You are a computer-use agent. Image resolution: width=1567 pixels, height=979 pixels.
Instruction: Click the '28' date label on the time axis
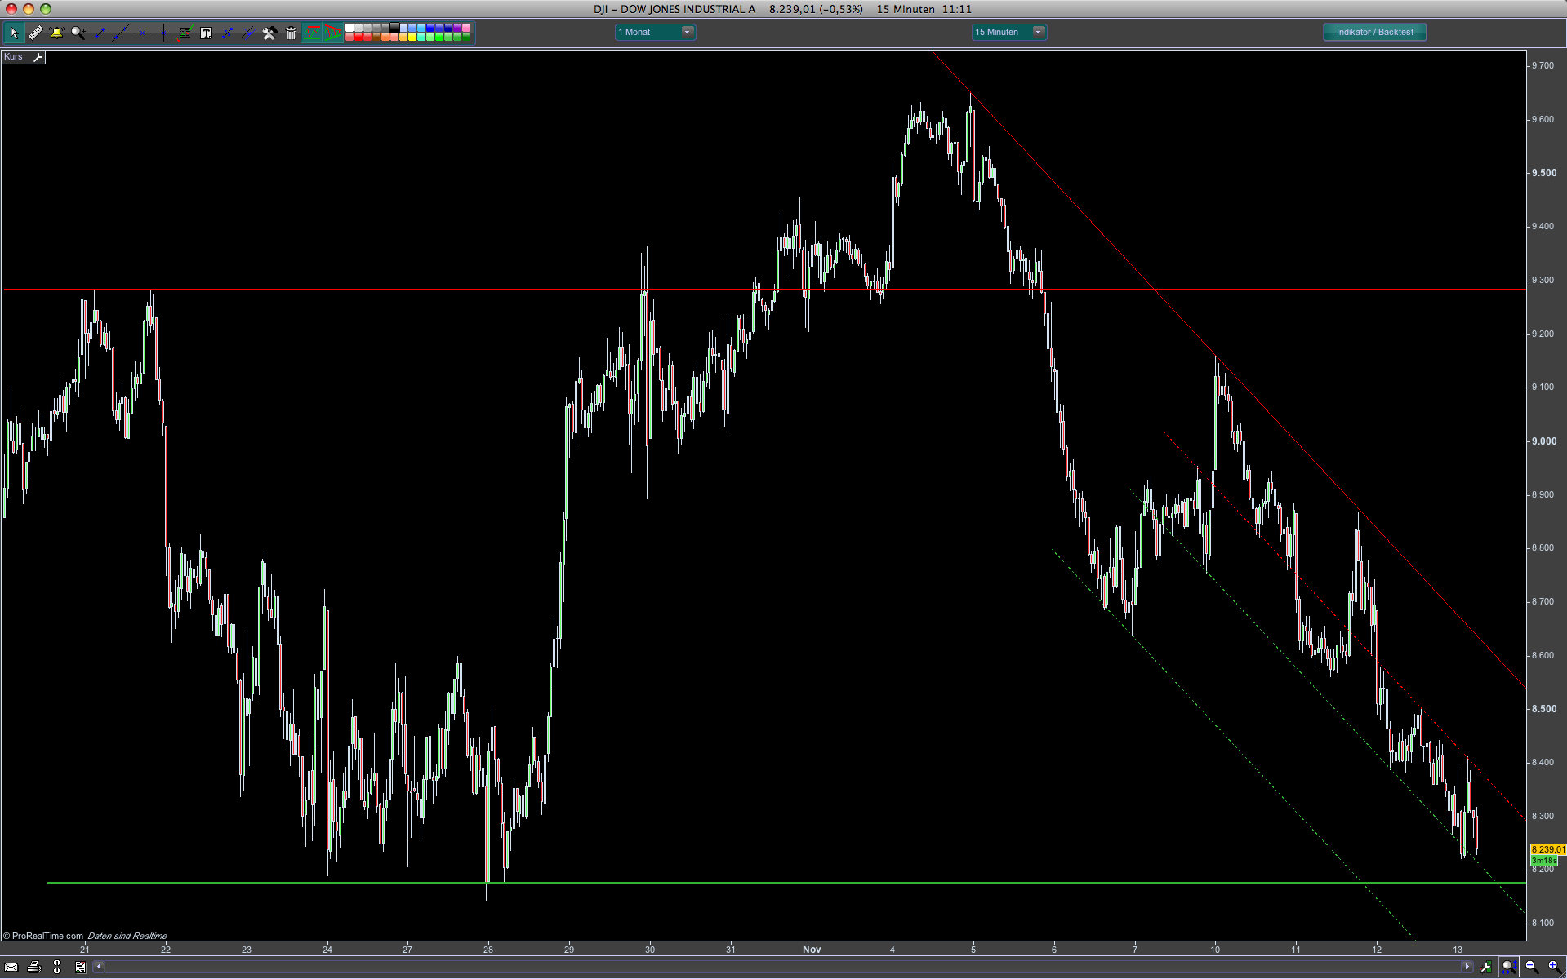pos(488,949)
